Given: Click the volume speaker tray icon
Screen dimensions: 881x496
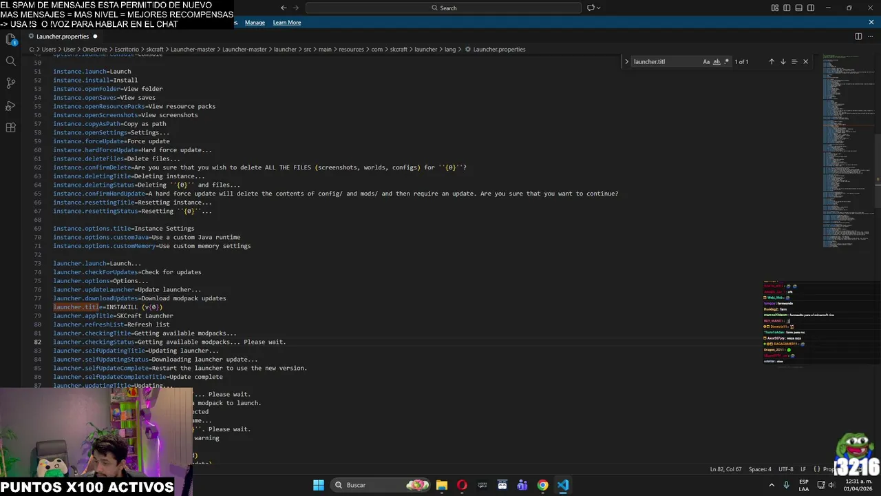Looking at the screenshot, I should pyautogui.click(x=831, y=485).
